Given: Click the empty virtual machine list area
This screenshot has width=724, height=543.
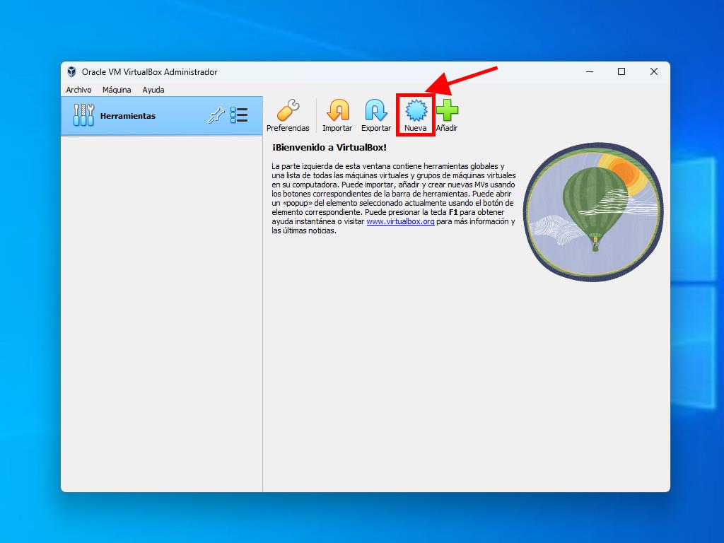Looking at the screenshot, I should [161, 311].
